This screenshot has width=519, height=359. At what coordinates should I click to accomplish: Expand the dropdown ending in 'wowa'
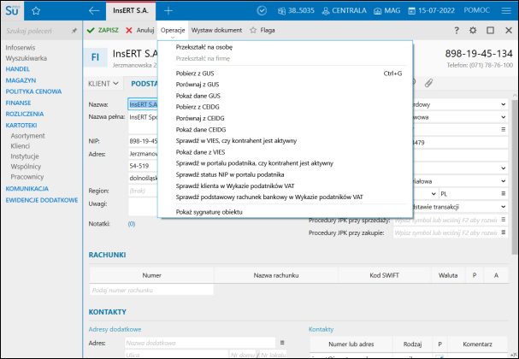click(x=503, y=117)
